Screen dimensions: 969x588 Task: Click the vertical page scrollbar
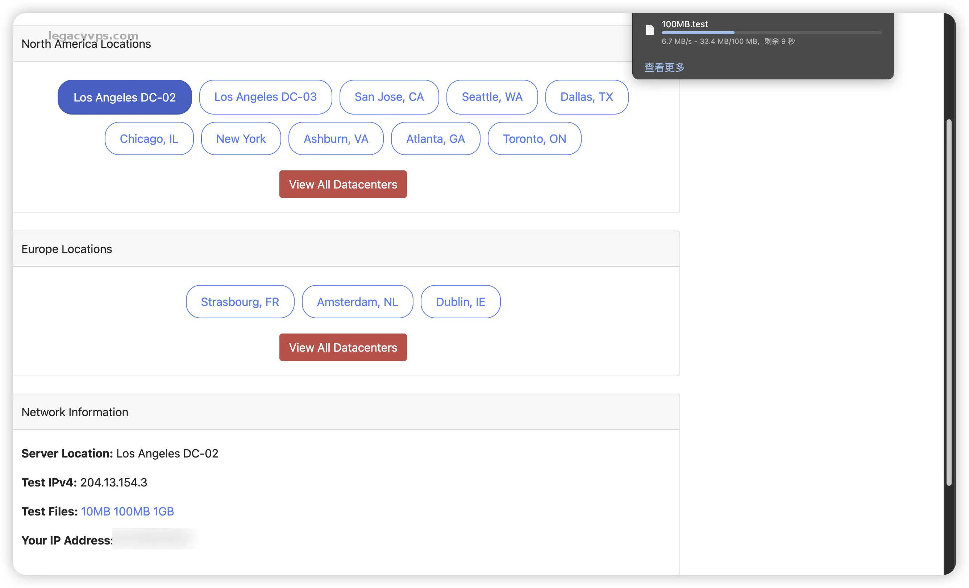coord(949,303)
